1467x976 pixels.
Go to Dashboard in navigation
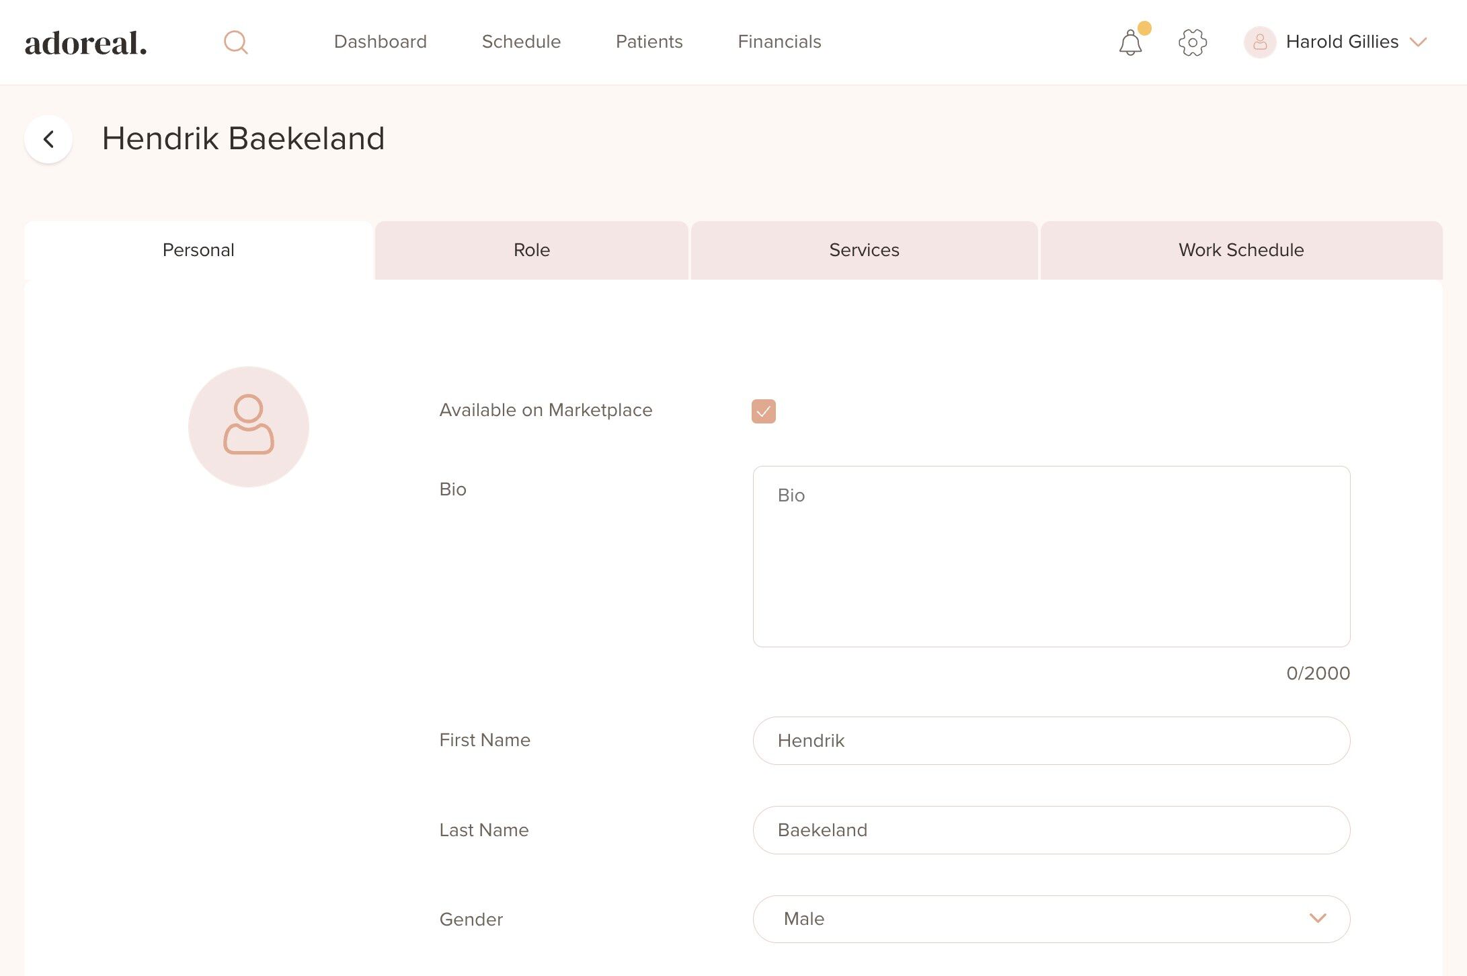[380, 42]
